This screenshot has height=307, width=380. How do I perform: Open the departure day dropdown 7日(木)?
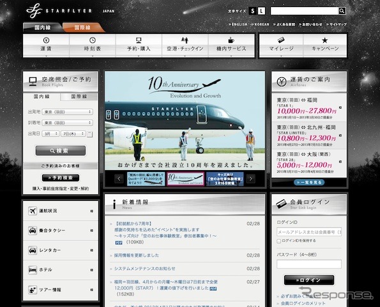[x=73, y=134]
